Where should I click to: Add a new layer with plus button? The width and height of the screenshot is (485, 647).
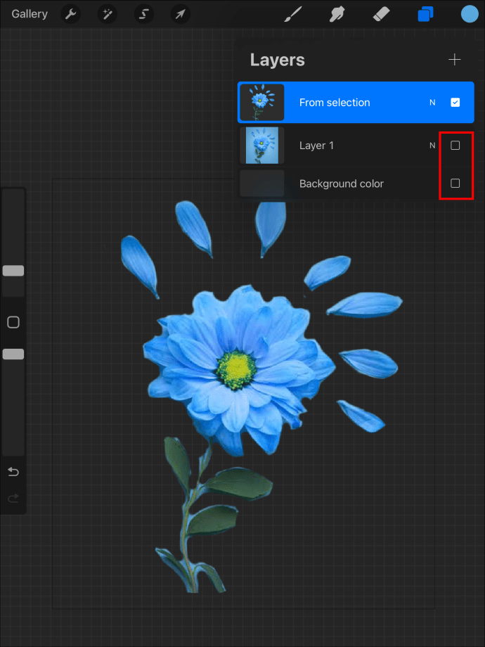coord(455,60)
